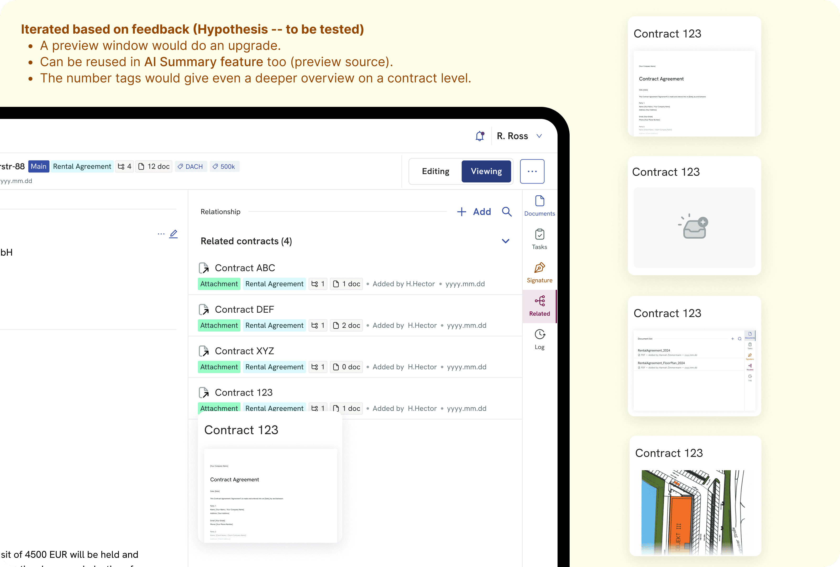Image resolution: width=840 pixels, height=567 pixels.
Task: Click the header relation count 4 tag
Action: point(124,167)
